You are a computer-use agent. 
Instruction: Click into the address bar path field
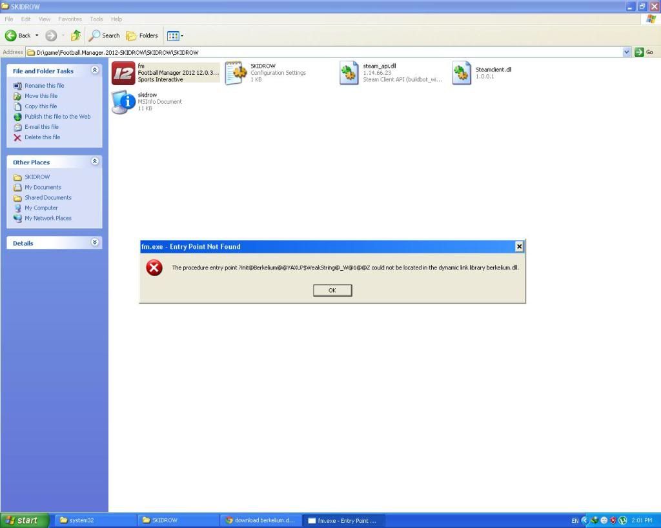pyautogui.click(x=325, y=52)
